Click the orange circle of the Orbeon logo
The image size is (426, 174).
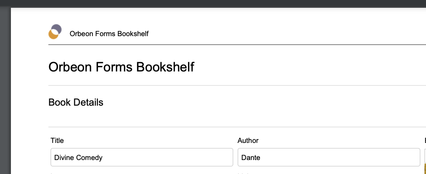click(x=53, y=35)
